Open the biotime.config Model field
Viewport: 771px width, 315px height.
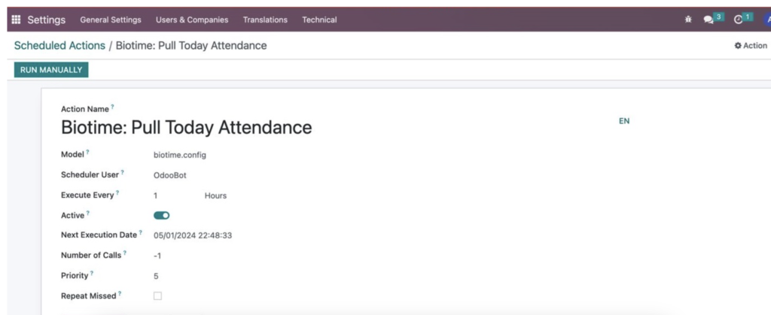(x=180, y=155)
